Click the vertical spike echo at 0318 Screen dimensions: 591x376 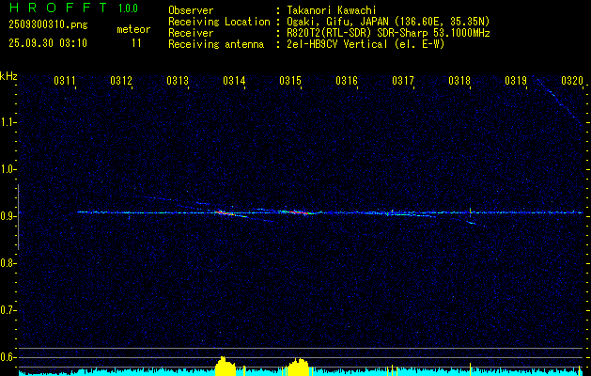(470, 211)
